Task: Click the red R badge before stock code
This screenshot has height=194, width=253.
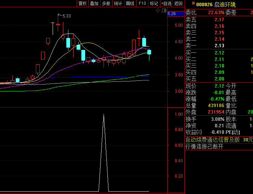Action: tap(193, 3)
